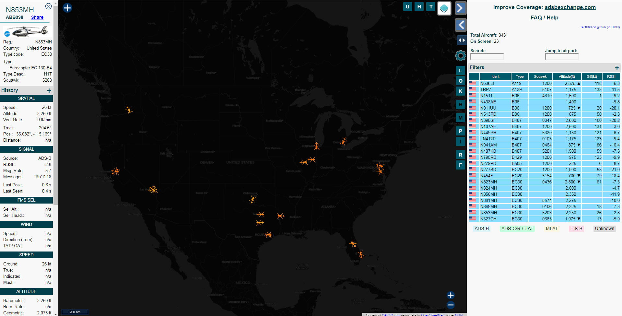Select aircraft N853MH row in table
Screen dimensions: 622x316
click(545, 213)
